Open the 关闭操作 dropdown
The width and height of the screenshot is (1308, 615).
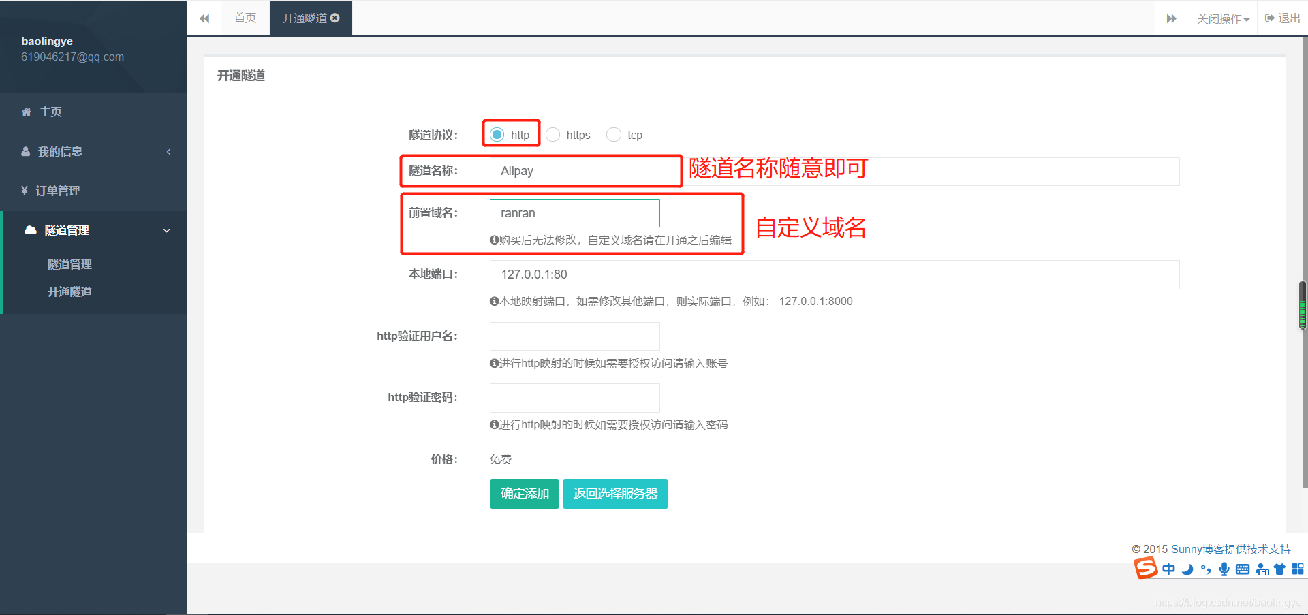pyautogui.click(x=1222, y=18)
